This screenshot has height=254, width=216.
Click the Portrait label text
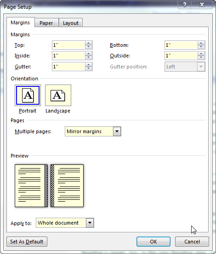(28, 111)
